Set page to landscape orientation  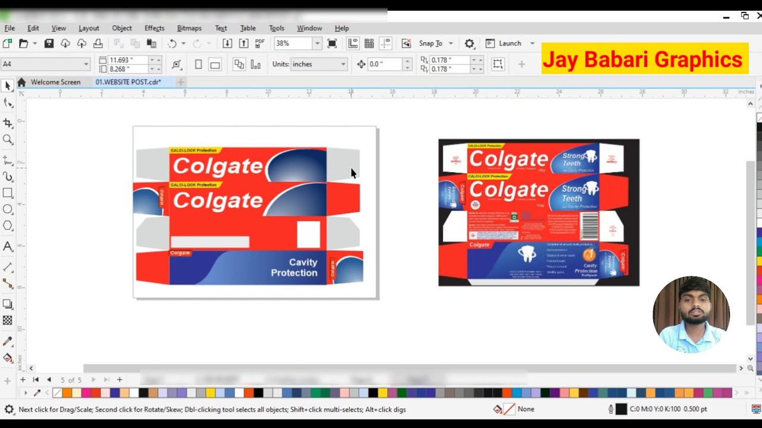tap(215, 64)
